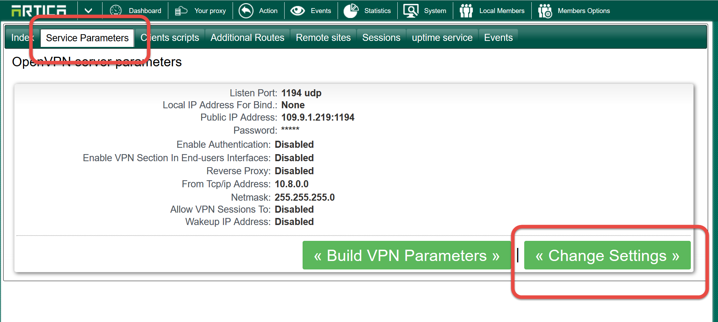Click Reverse Proxy Disabled value
The image size is (718, 322).
294,171
